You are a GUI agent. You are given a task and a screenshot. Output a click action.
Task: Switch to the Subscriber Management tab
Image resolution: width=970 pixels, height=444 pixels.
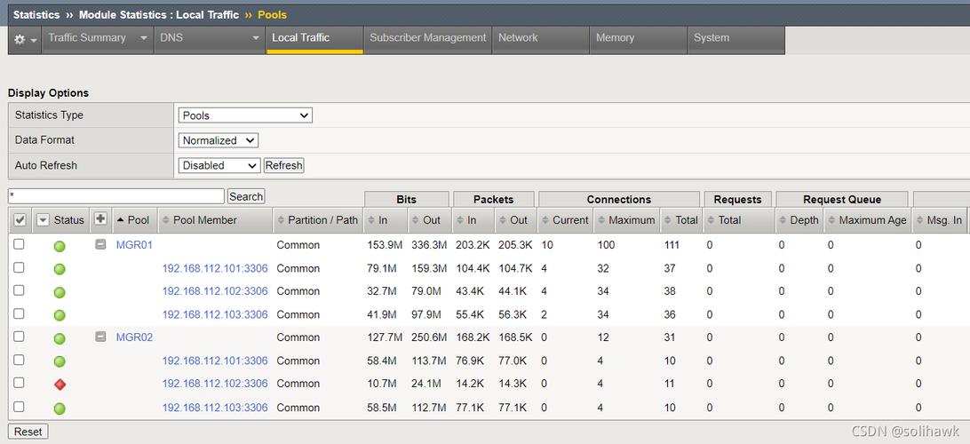[x=427, y=38]
